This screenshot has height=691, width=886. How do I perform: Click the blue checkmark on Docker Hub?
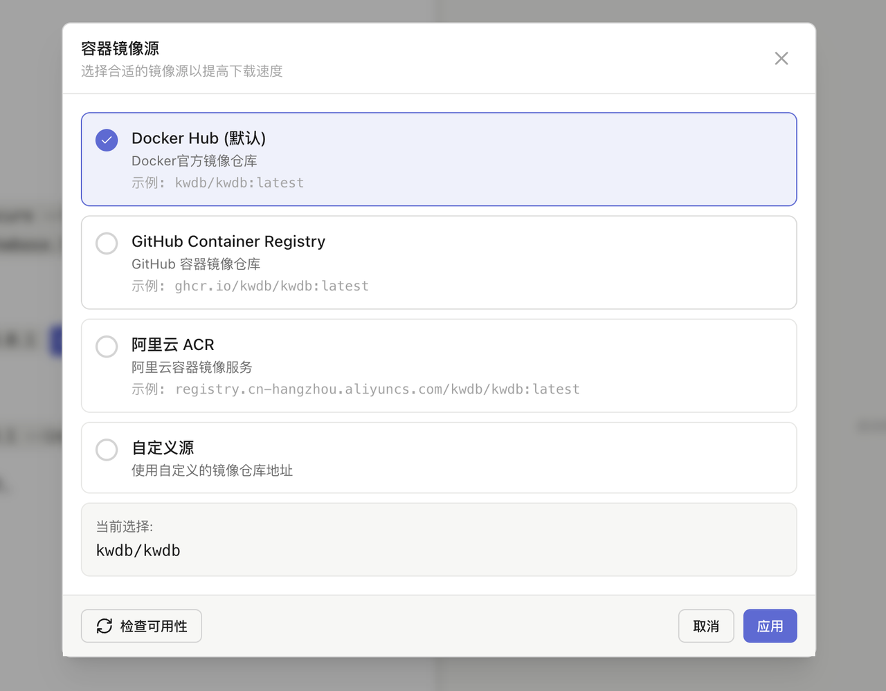coord(107,140)
